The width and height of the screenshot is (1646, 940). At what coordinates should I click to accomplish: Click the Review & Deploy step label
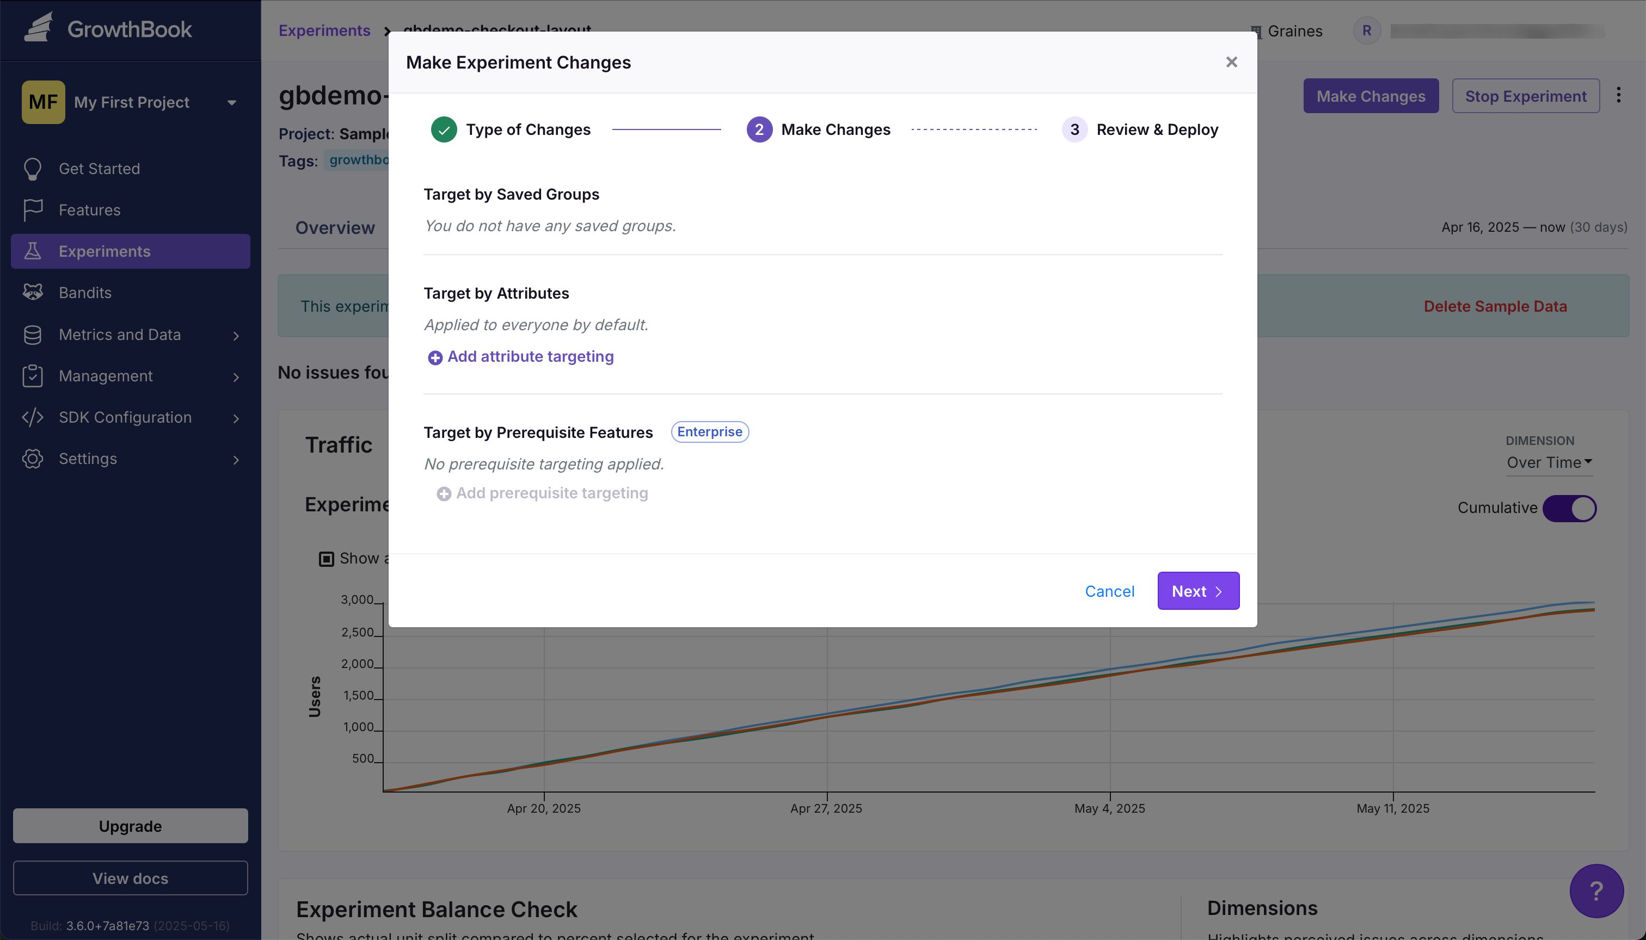click(x=1157, y=130)
